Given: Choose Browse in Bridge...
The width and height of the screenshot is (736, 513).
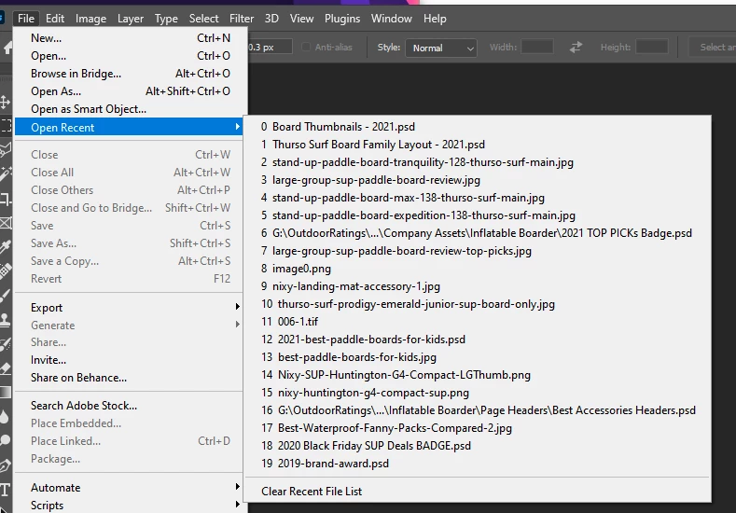Looking at the screenshot, I should click(131, 74).
